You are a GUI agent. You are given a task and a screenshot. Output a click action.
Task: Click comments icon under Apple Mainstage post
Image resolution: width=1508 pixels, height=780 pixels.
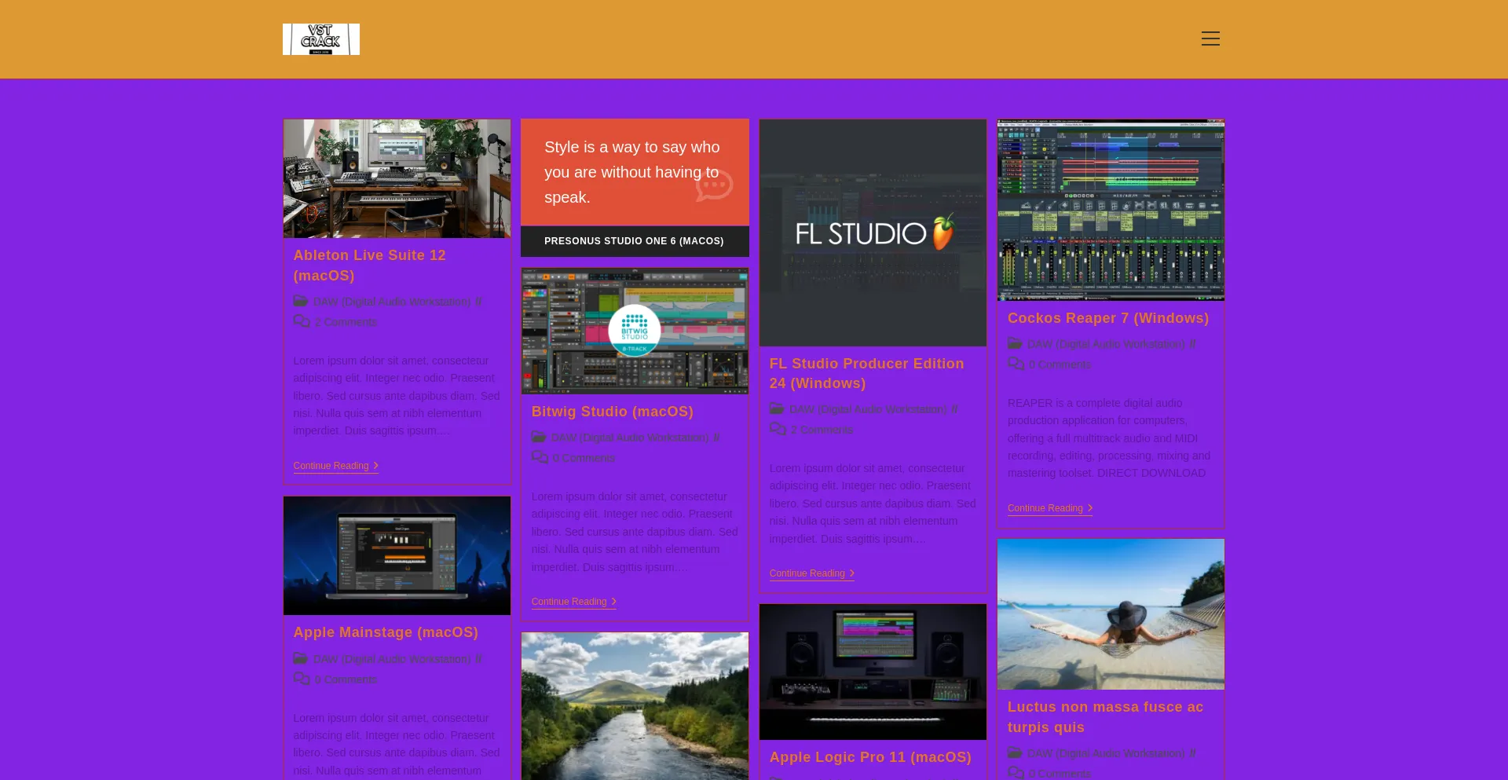click(x=301, y=679)
